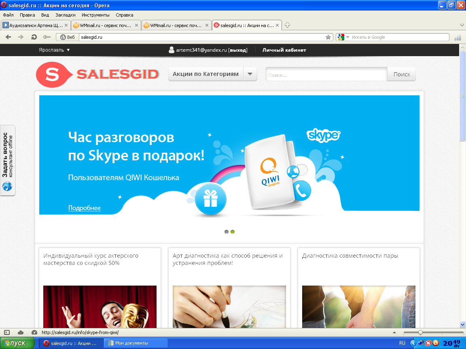Switch to the first WMmail.ru tab
This screenshot has height=349, width=466.
(106, 25)
